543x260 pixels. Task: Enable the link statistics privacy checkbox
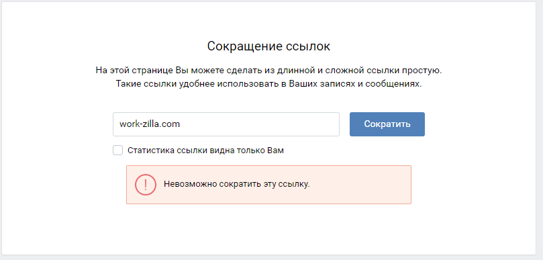[117, 150]
